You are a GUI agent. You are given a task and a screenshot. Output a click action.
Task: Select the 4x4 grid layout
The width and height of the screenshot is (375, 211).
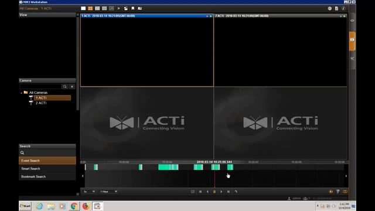tap(104, 8)
